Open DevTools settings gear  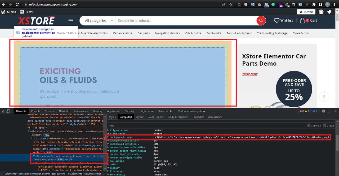tap(324, 111)
